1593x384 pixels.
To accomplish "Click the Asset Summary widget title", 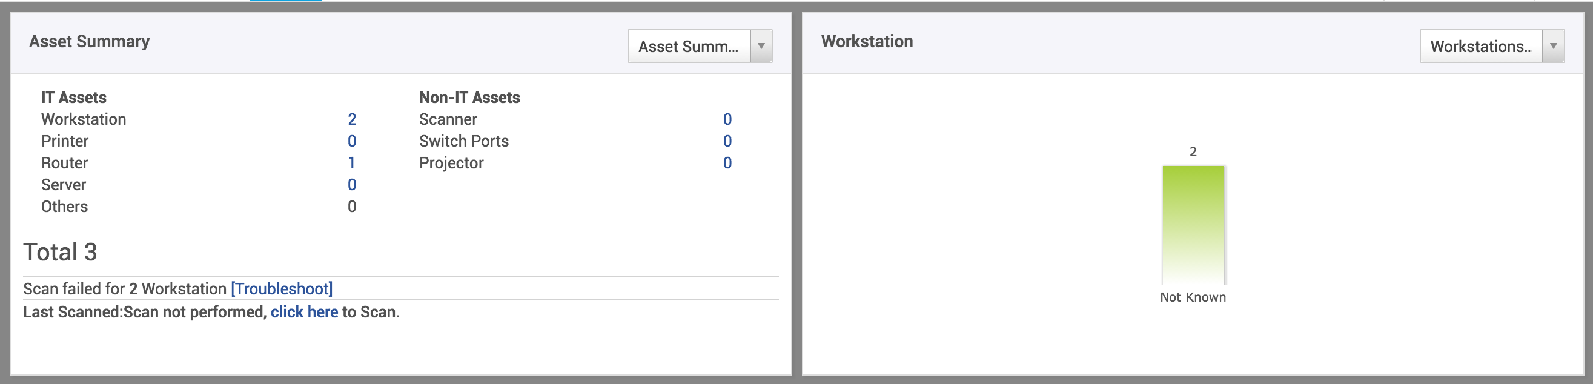I will [x=89, y=41].
